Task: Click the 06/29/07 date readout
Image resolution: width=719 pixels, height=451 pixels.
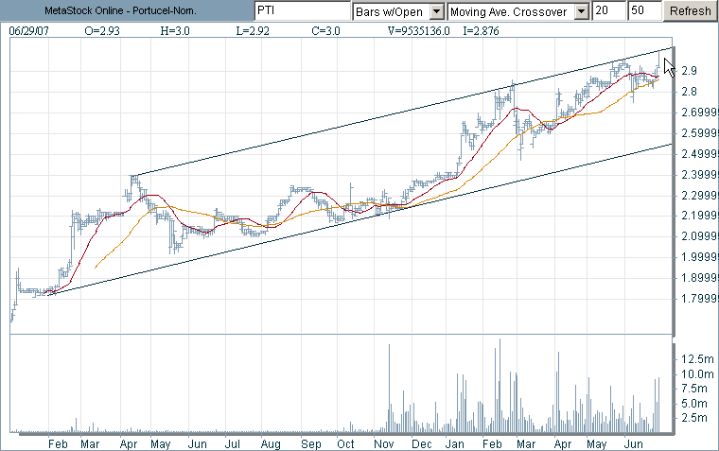Action: click(28, 31)
